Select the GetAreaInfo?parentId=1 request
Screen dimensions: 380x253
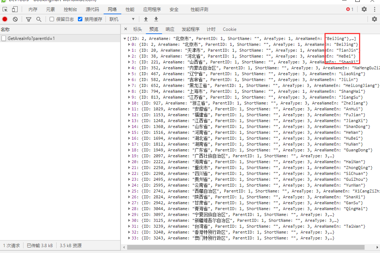click(x=31, y=38)
